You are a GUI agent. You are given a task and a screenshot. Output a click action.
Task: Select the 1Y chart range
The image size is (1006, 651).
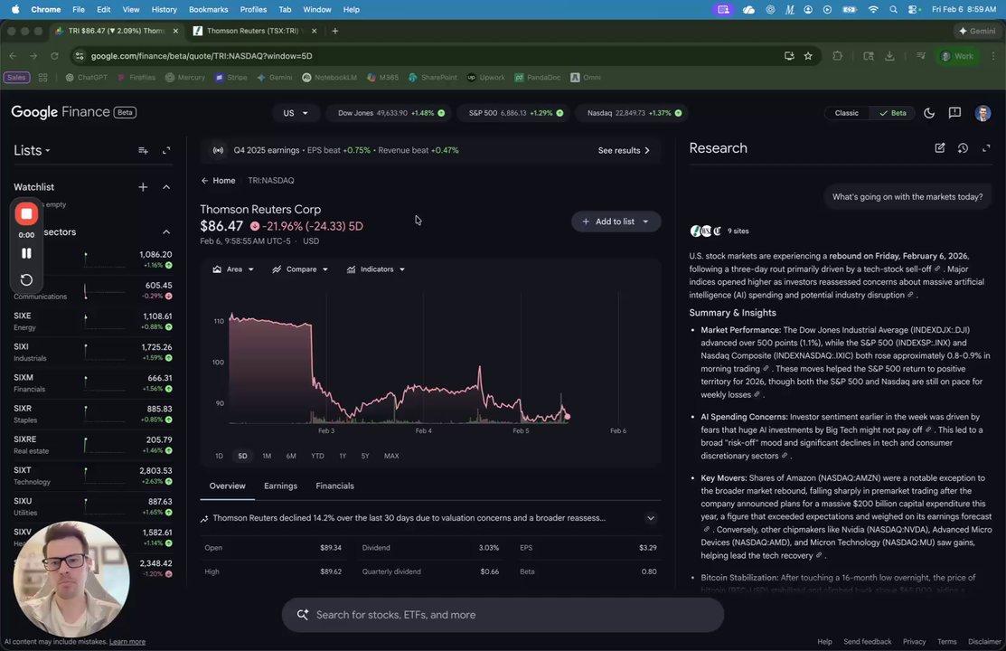click(x=343, y=456)
